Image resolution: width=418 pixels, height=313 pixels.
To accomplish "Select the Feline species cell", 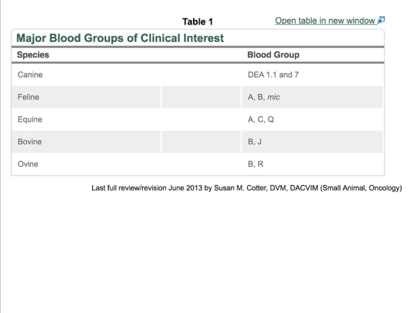I will (x=29, y=97).
